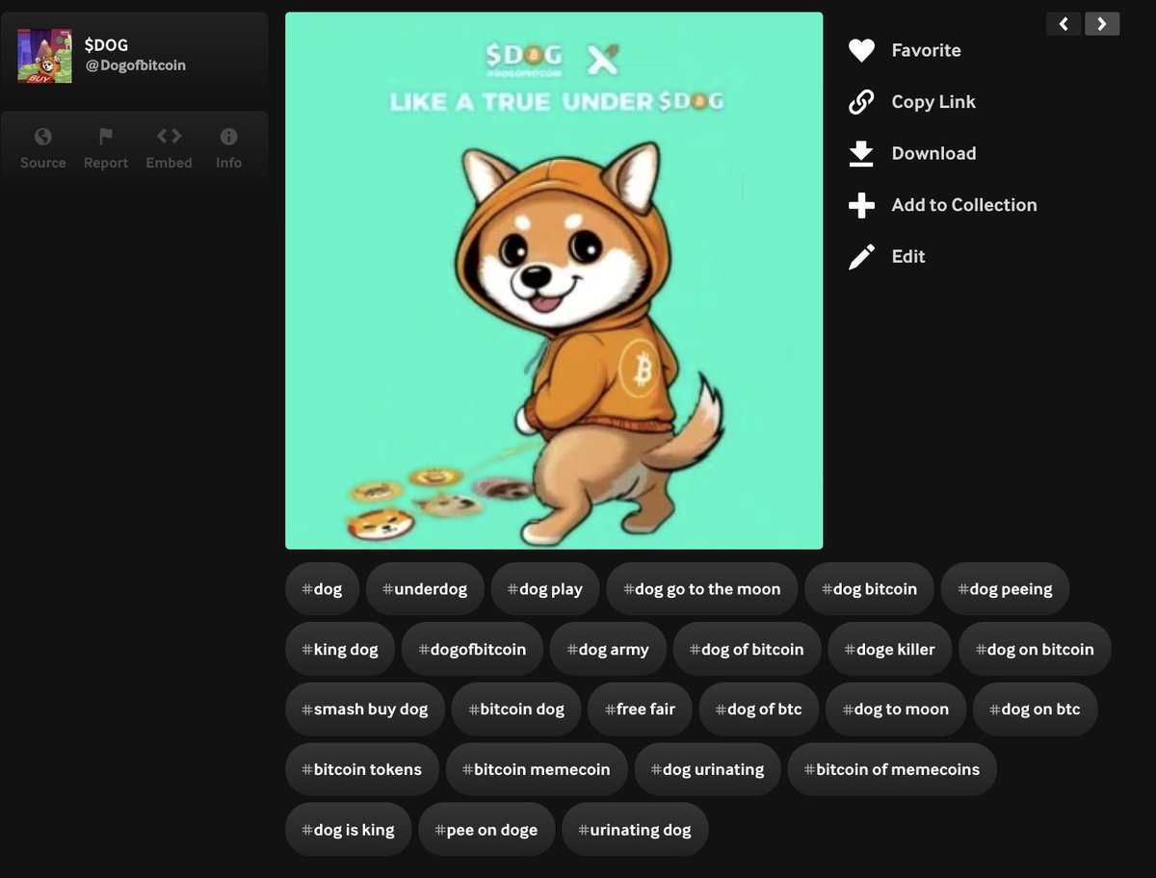Click the plus Add to Collection icon
Viewport: 1156px width, 878px height.
861,205
